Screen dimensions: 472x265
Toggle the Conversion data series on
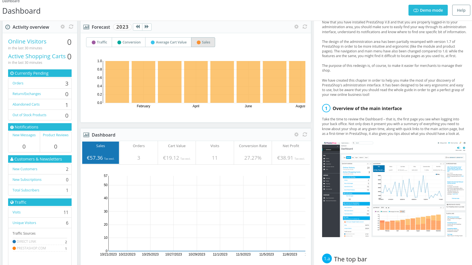pos(128,42)
